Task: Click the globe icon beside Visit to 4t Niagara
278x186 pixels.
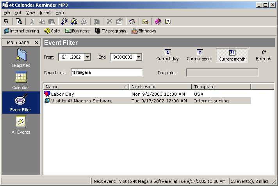Action: pyautogui.click(x=47, y=100)
